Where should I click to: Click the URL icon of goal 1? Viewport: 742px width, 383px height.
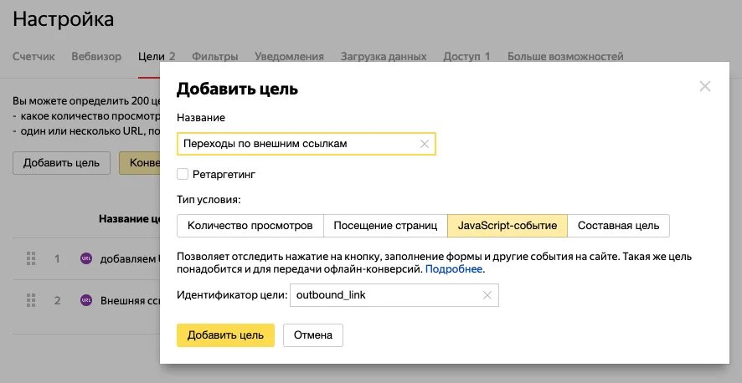(x=86, y=258)
